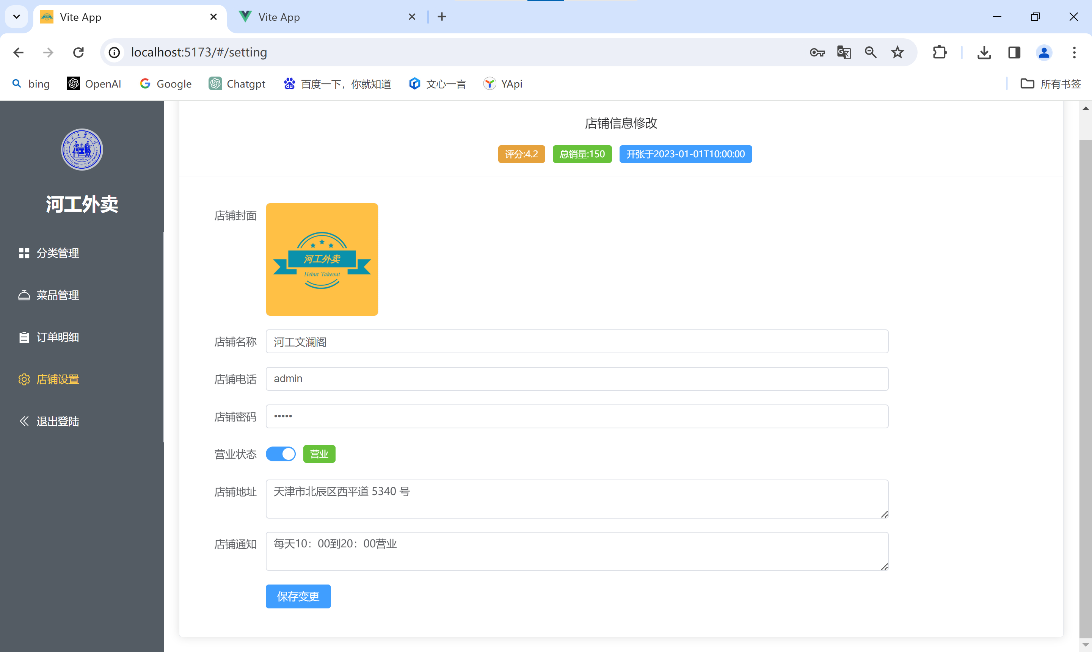Screen dimensions: 1092x652
Task: Click the 店铺封面 cover image
Action: click(x=322, y=259)
